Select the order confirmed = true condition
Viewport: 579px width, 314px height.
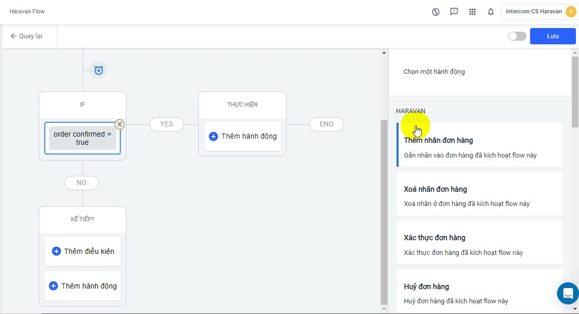click(83, 138)
